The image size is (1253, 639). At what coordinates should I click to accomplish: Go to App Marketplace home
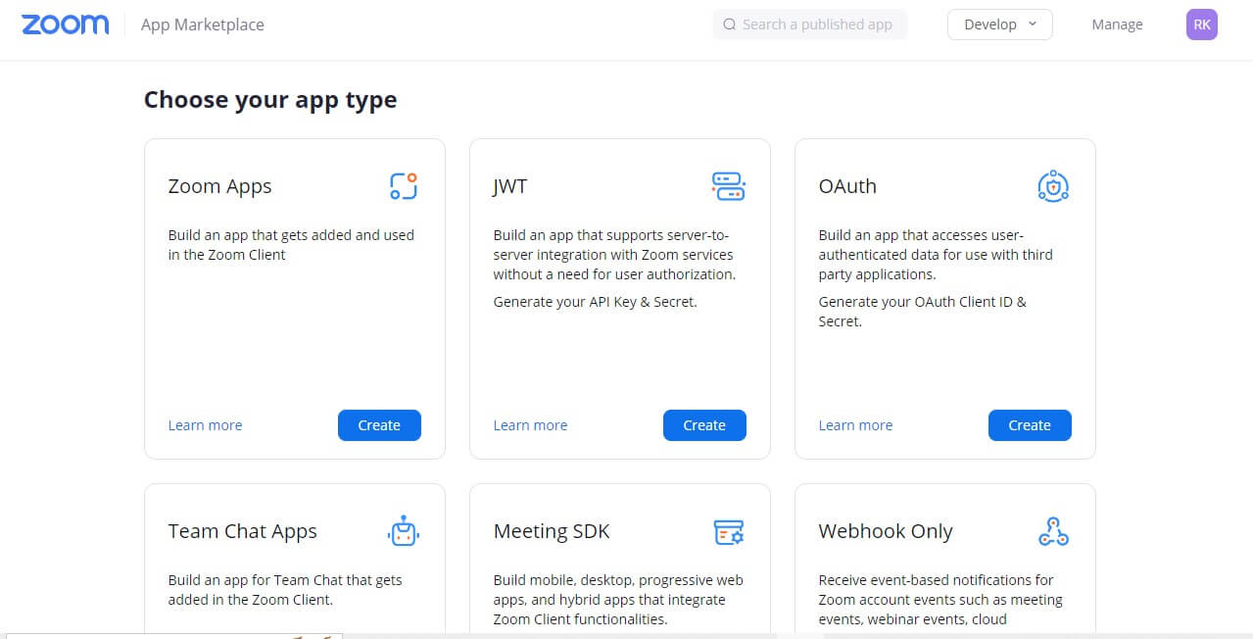[203, 25]
